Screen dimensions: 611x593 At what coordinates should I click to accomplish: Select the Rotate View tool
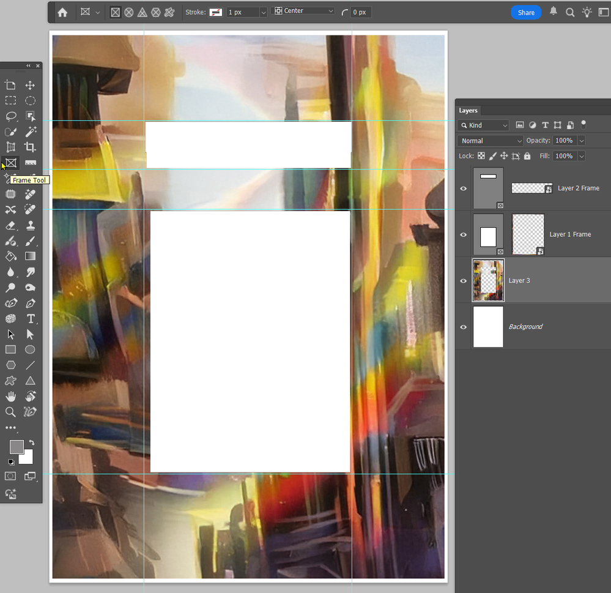(30, 397)
